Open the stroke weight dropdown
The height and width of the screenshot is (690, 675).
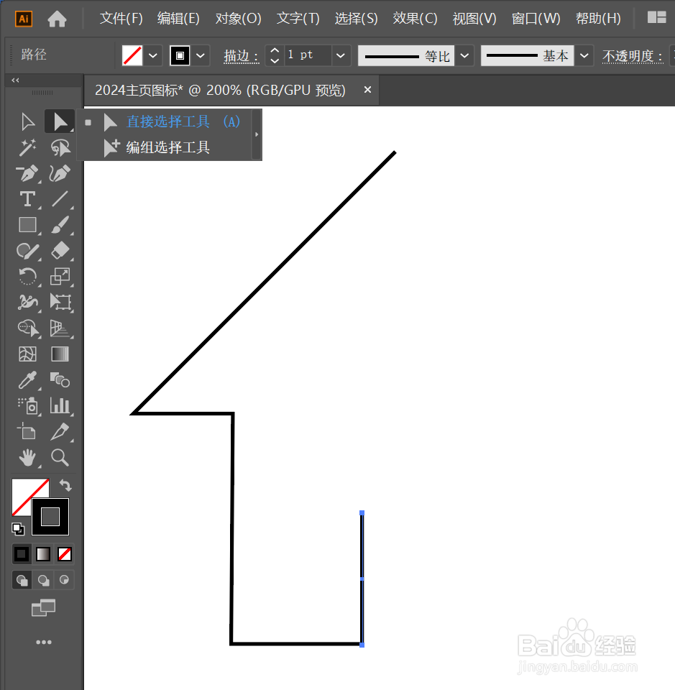point(339,55)
